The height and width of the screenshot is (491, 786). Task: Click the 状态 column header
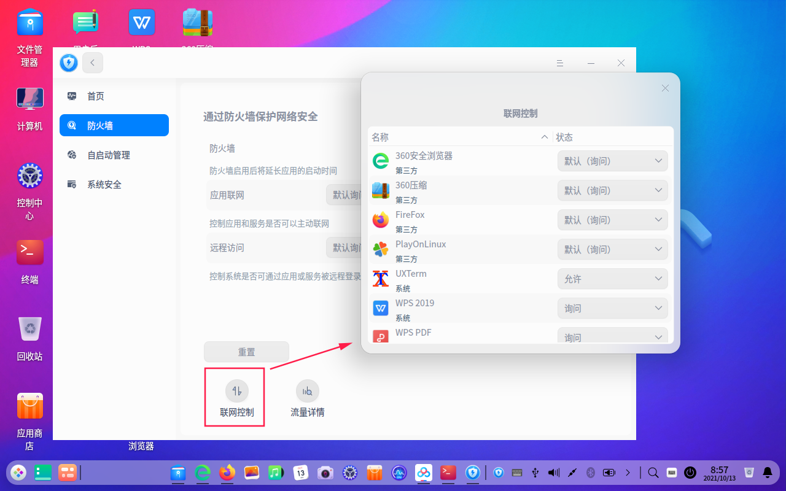click(613, 137)
